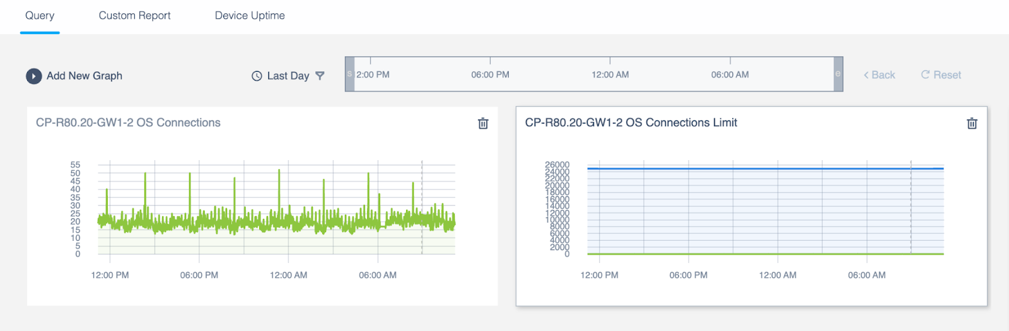Delete the OS Connections graph via trash icon
Image resolution: width=1009 pixels, height=331 pixels.
(x=483, y=124)
